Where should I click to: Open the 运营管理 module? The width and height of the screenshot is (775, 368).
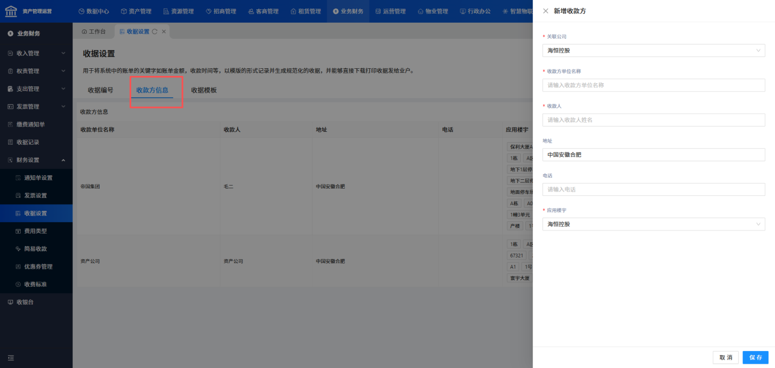[x=390, y=11]
